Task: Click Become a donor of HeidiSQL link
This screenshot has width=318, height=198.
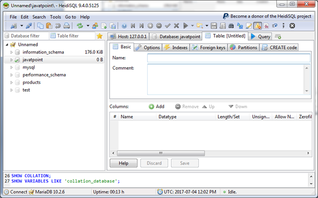Action: point(267,16)
